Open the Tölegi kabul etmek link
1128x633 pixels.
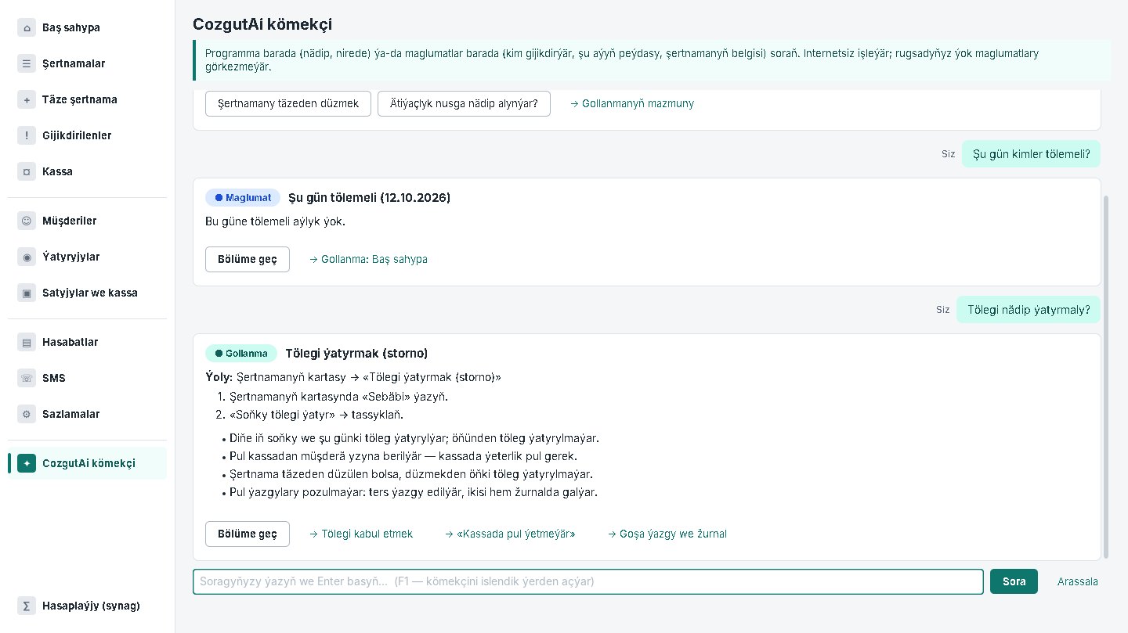(x=361, y=534)
